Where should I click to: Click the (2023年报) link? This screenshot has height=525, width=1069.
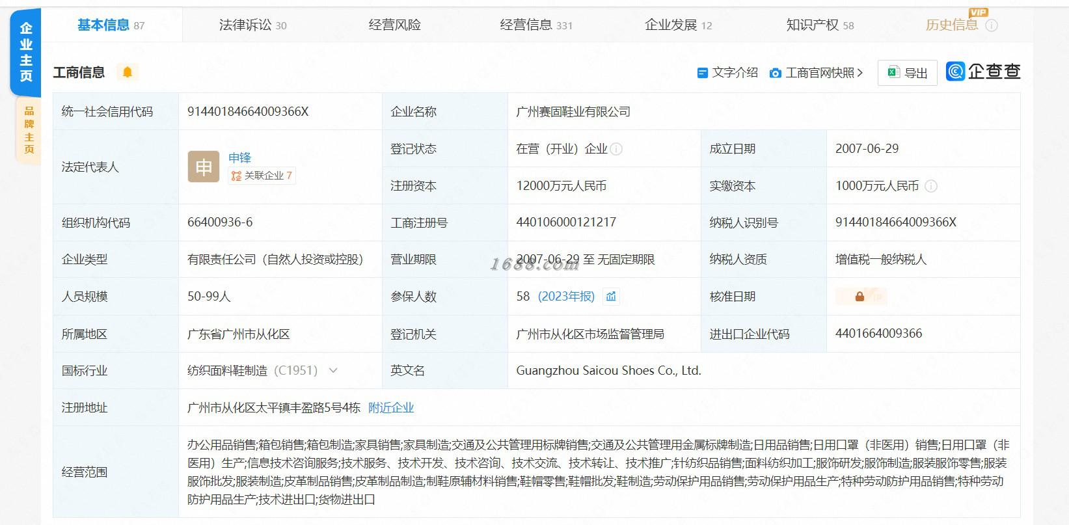(566, 297)
